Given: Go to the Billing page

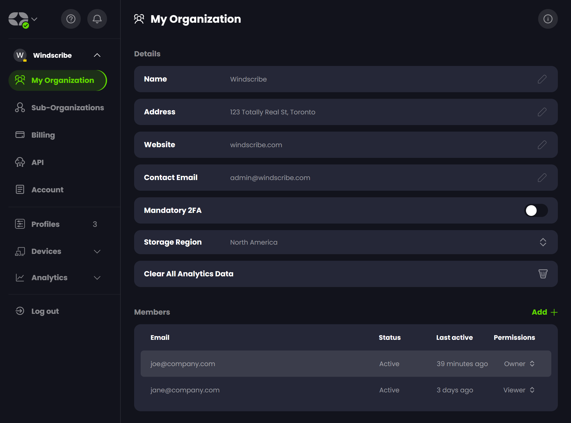Looking at the screenshot, I should point(43,135).
